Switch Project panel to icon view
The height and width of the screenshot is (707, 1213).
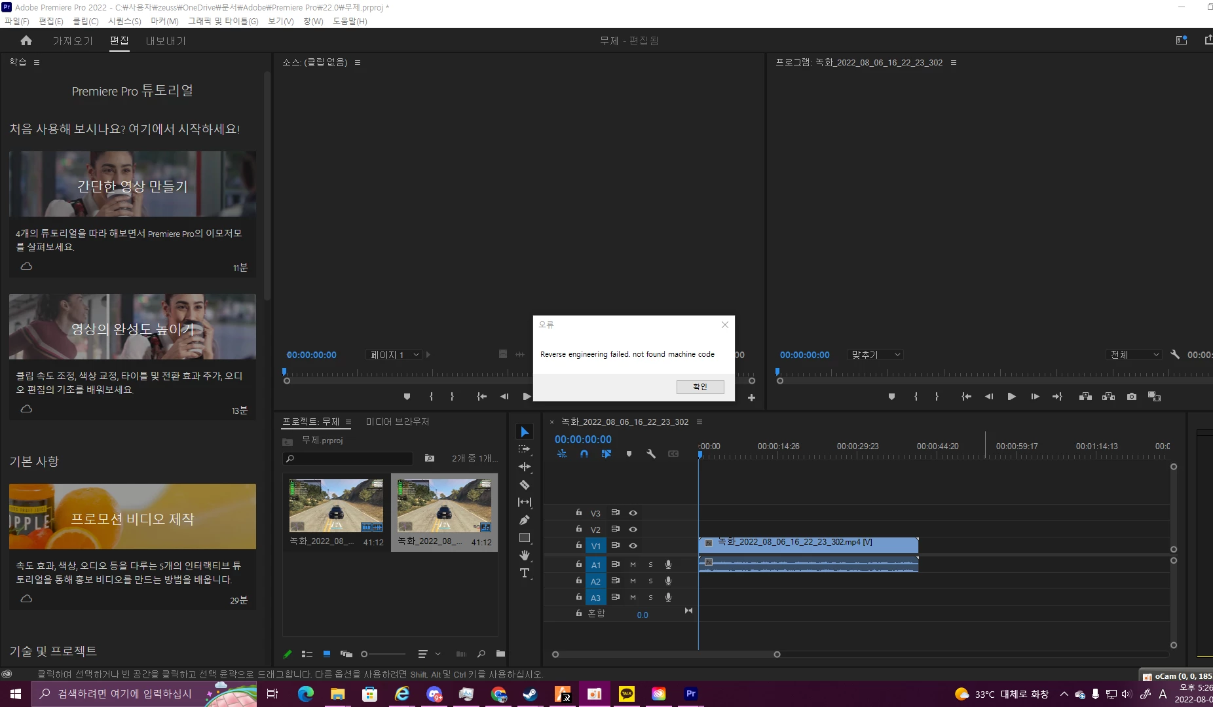tap(326, 653)
